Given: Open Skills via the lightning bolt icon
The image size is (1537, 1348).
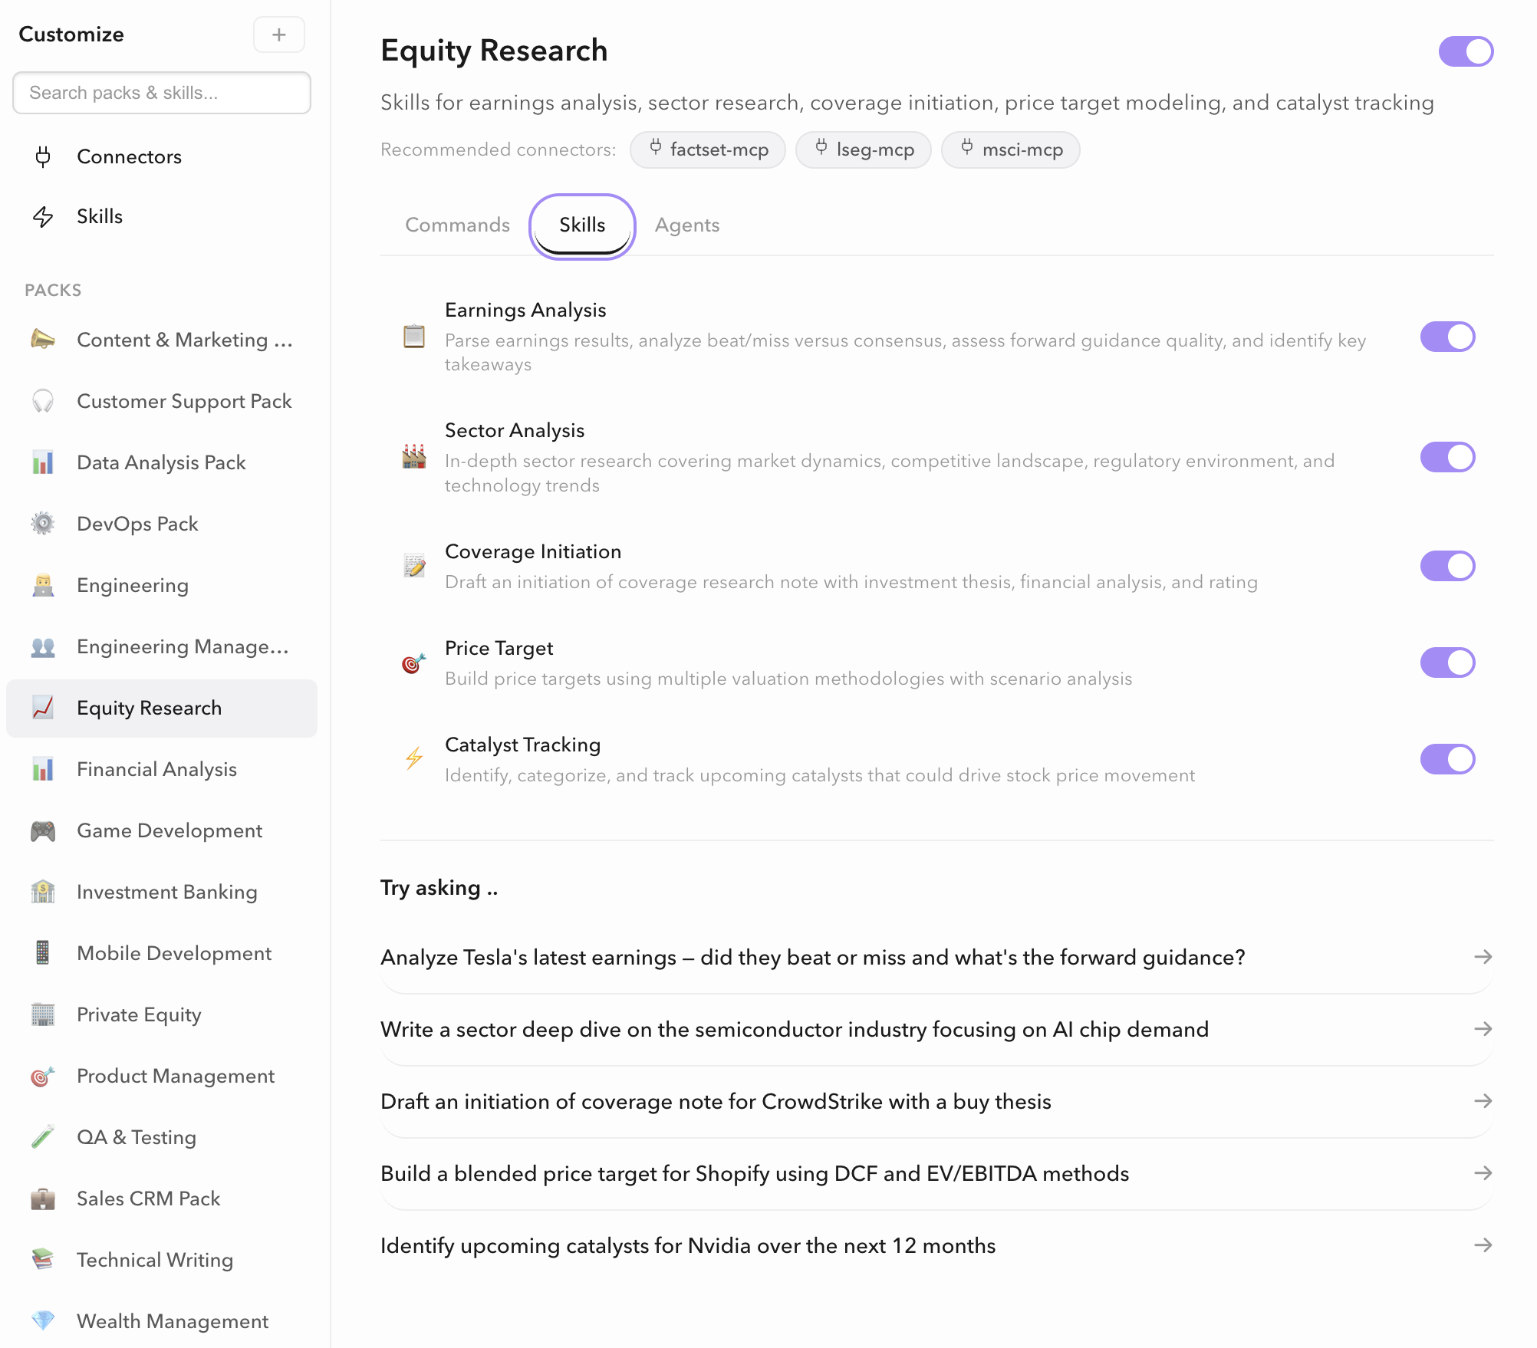Looking at the screenshot, I should 43,217.
